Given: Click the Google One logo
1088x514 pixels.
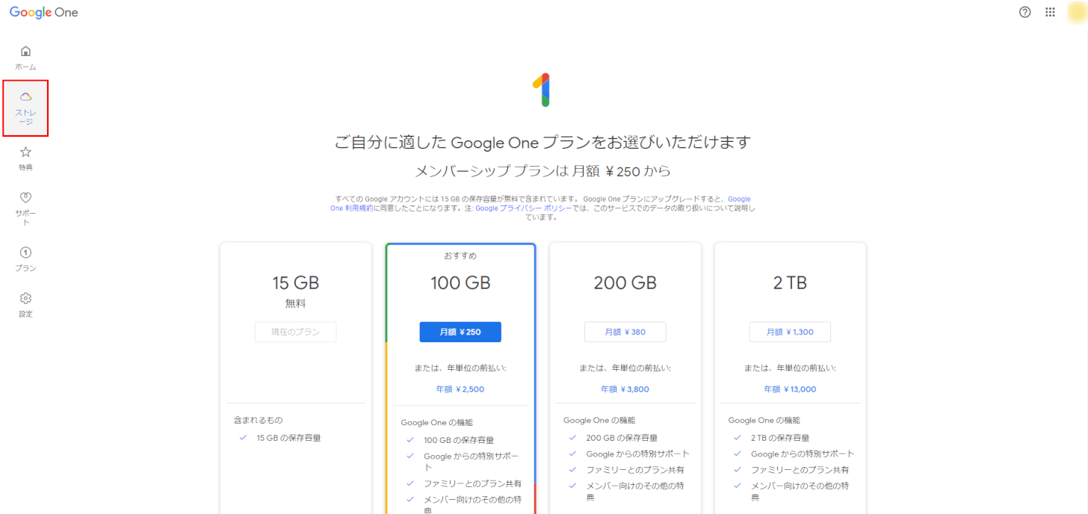Looking at the screenshot, I should point(43,12).
